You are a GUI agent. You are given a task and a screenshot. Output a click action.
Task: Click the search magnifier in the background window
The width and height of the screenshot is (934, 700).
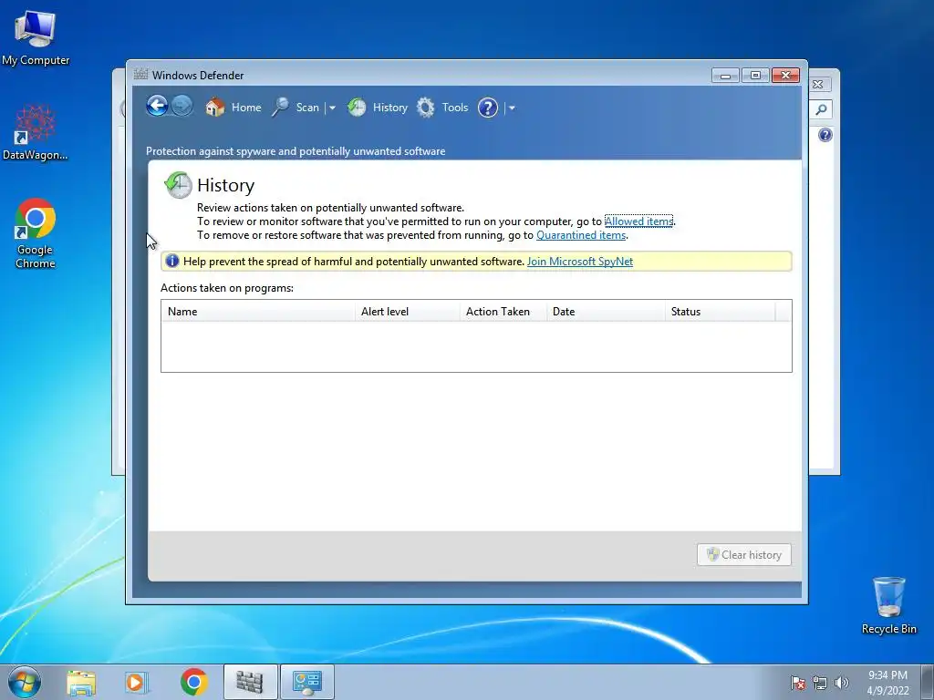point(821,109)
